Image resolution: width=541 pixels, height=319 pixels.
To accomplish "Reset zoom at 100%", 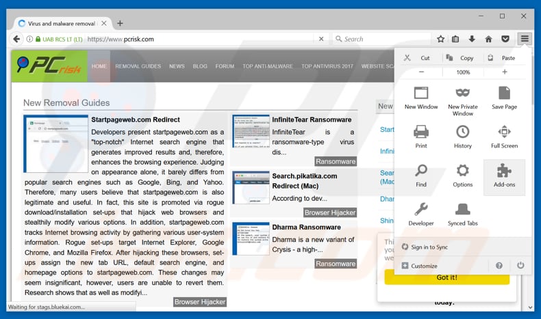I will coord(463,72).
